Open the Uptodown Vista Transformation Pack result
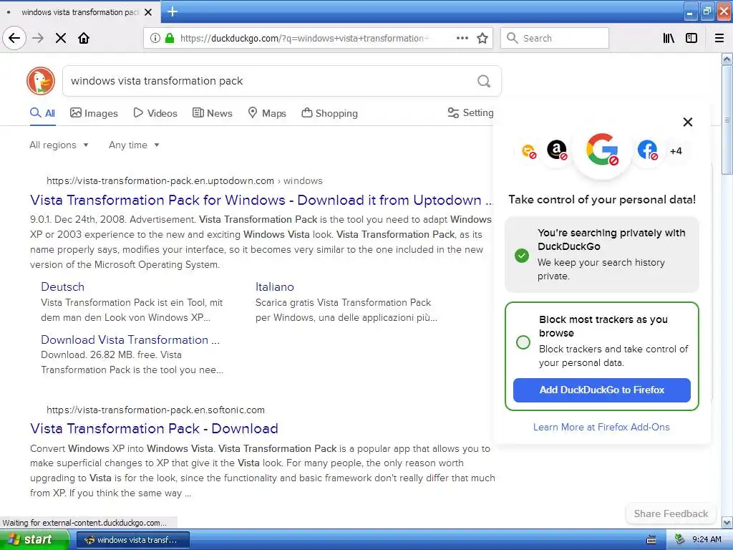Viewport: 733px width, 550px height. 261,201
